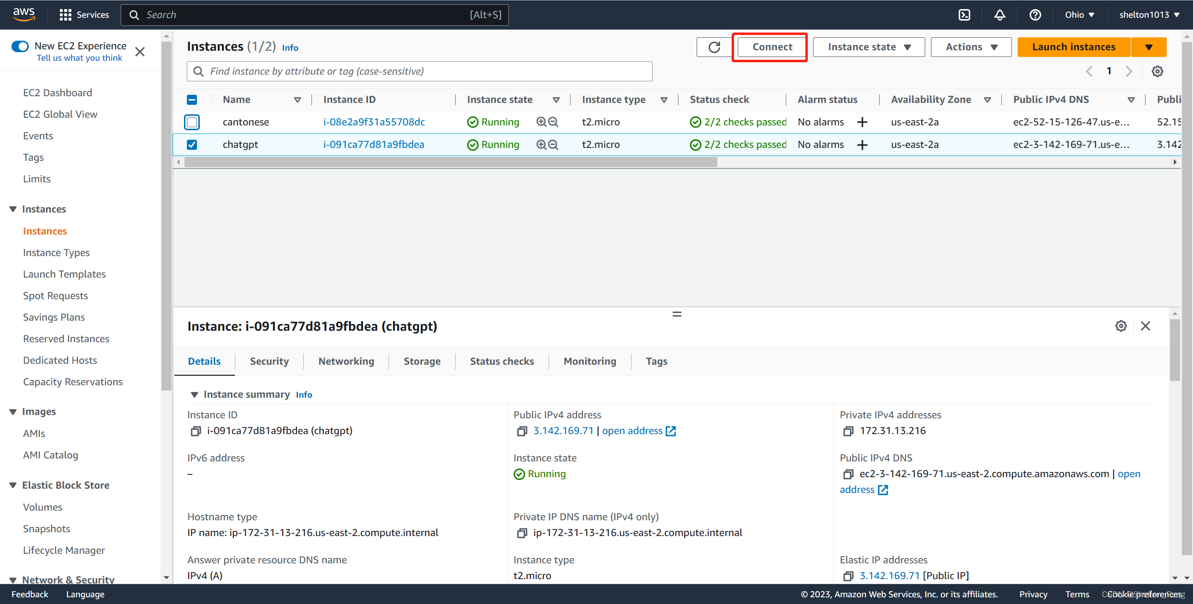
Task: Select the cantonese instance checkbox
Action: tap(192, 122)
